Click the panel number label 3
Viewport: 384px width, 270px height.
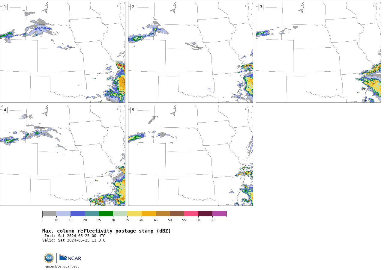click(261, 7)
